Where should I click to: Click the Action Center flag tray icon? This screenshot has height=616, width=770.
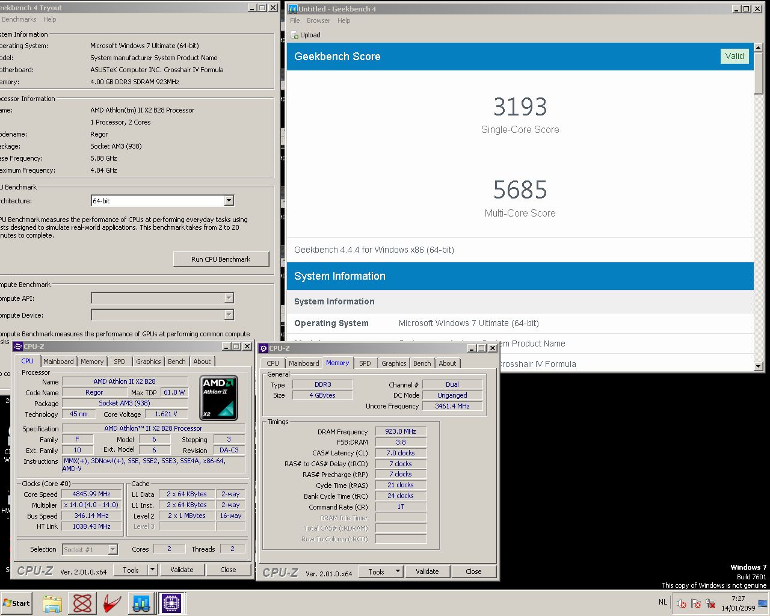tap(696, 603)
